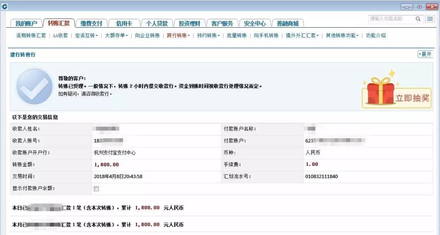
Task: Click the 以下是您的交易信息 heading
Action: pyautogui.click(x=35, y=117)
